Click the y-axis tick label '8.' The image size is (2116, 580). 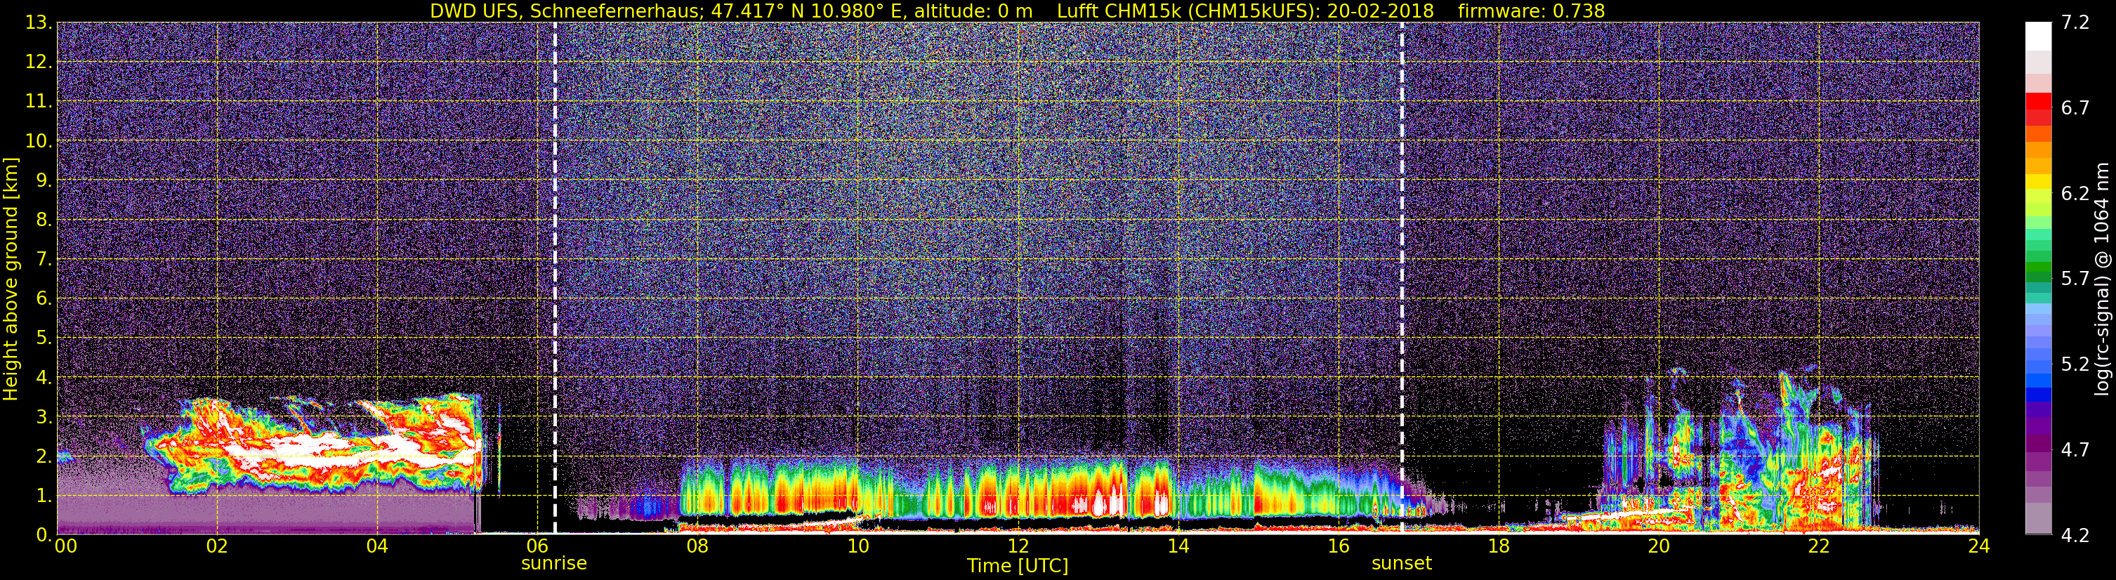pos(44,220)
